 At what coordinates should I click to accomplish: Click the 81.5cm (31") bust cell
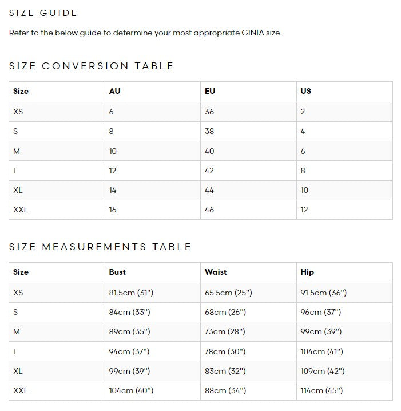tap(131, 293)
